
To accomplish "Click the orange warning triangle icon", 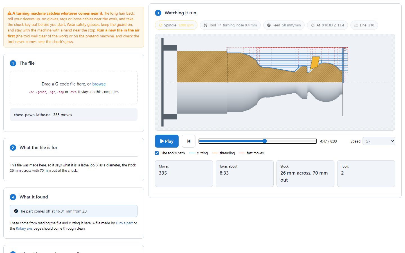I will point(10,13).
